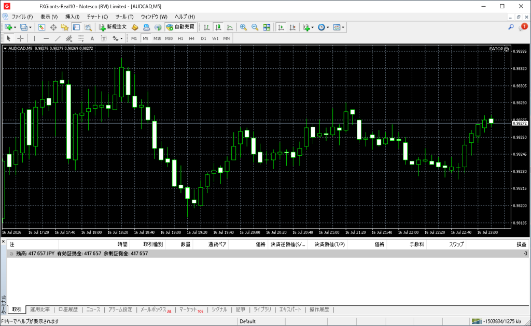Switch chart to line chart icon

coord(230,27)
